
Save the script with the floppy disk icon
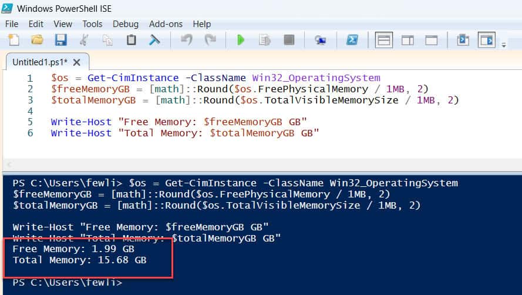tap(60, 40)
